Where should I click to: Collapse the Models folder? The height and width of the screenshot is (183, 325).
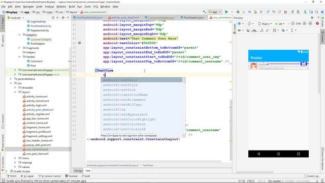tap(19, 56)
